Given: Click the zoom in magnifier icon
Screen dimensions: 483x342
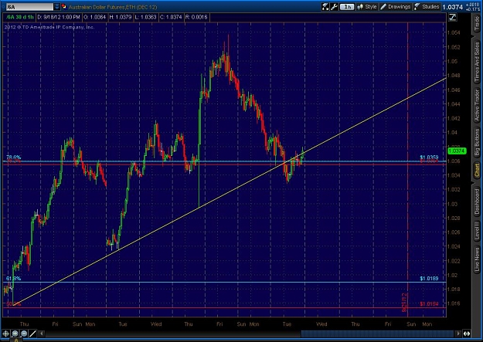Looking at the screenshot, I should [15, 334].
